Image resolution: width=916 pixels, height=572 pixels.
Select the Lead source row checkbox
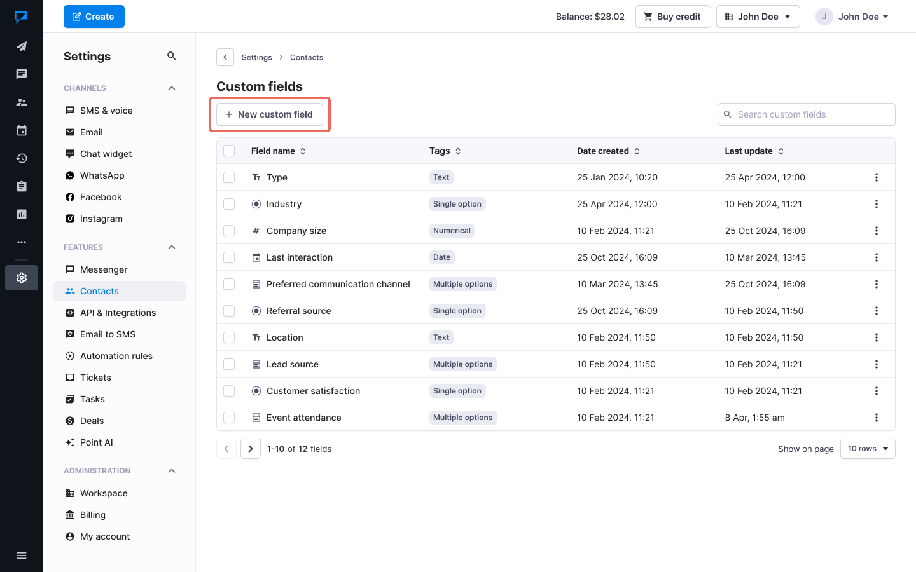pos(229,364)
